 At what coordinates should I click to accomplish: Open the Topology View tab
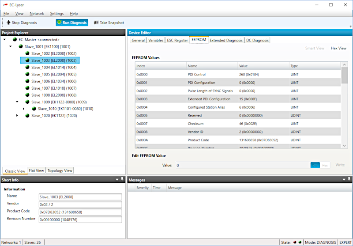(x=60, y=170)
